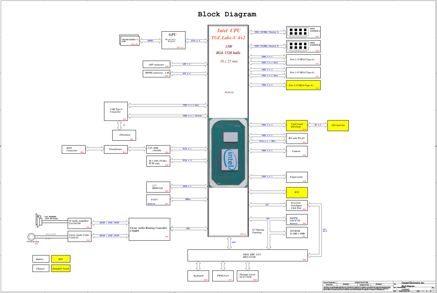Select the LAN 1000 (10/100) block

[x=158, y=149]
